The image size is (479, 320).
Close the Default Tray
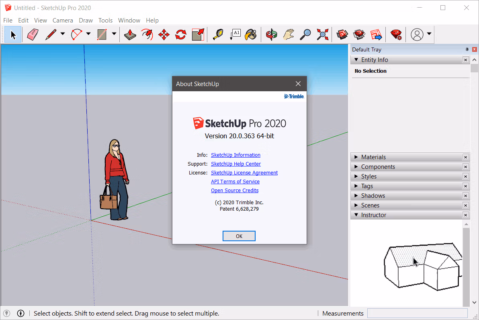point(475,49)
